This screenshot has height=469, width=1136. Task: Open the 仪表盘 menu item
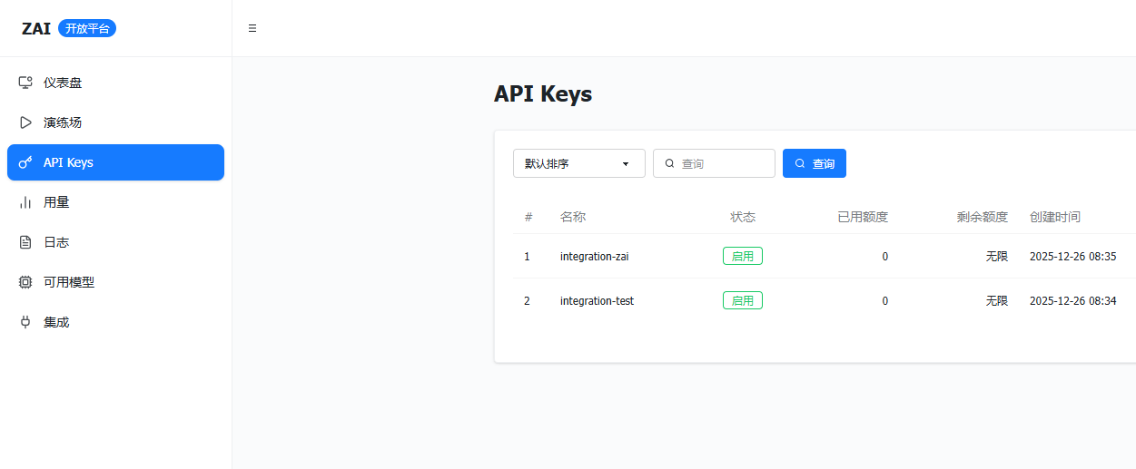coord(63,83)
